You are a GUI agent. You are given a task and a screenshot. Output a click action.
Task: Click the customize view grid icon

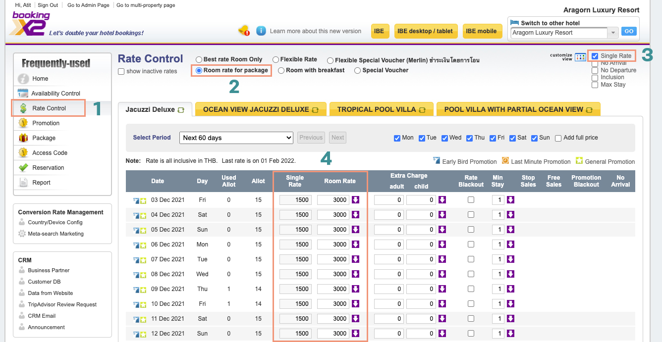pos(580,57)
